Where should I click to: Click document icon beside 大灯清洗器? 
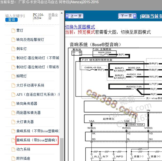pos(13,122)
